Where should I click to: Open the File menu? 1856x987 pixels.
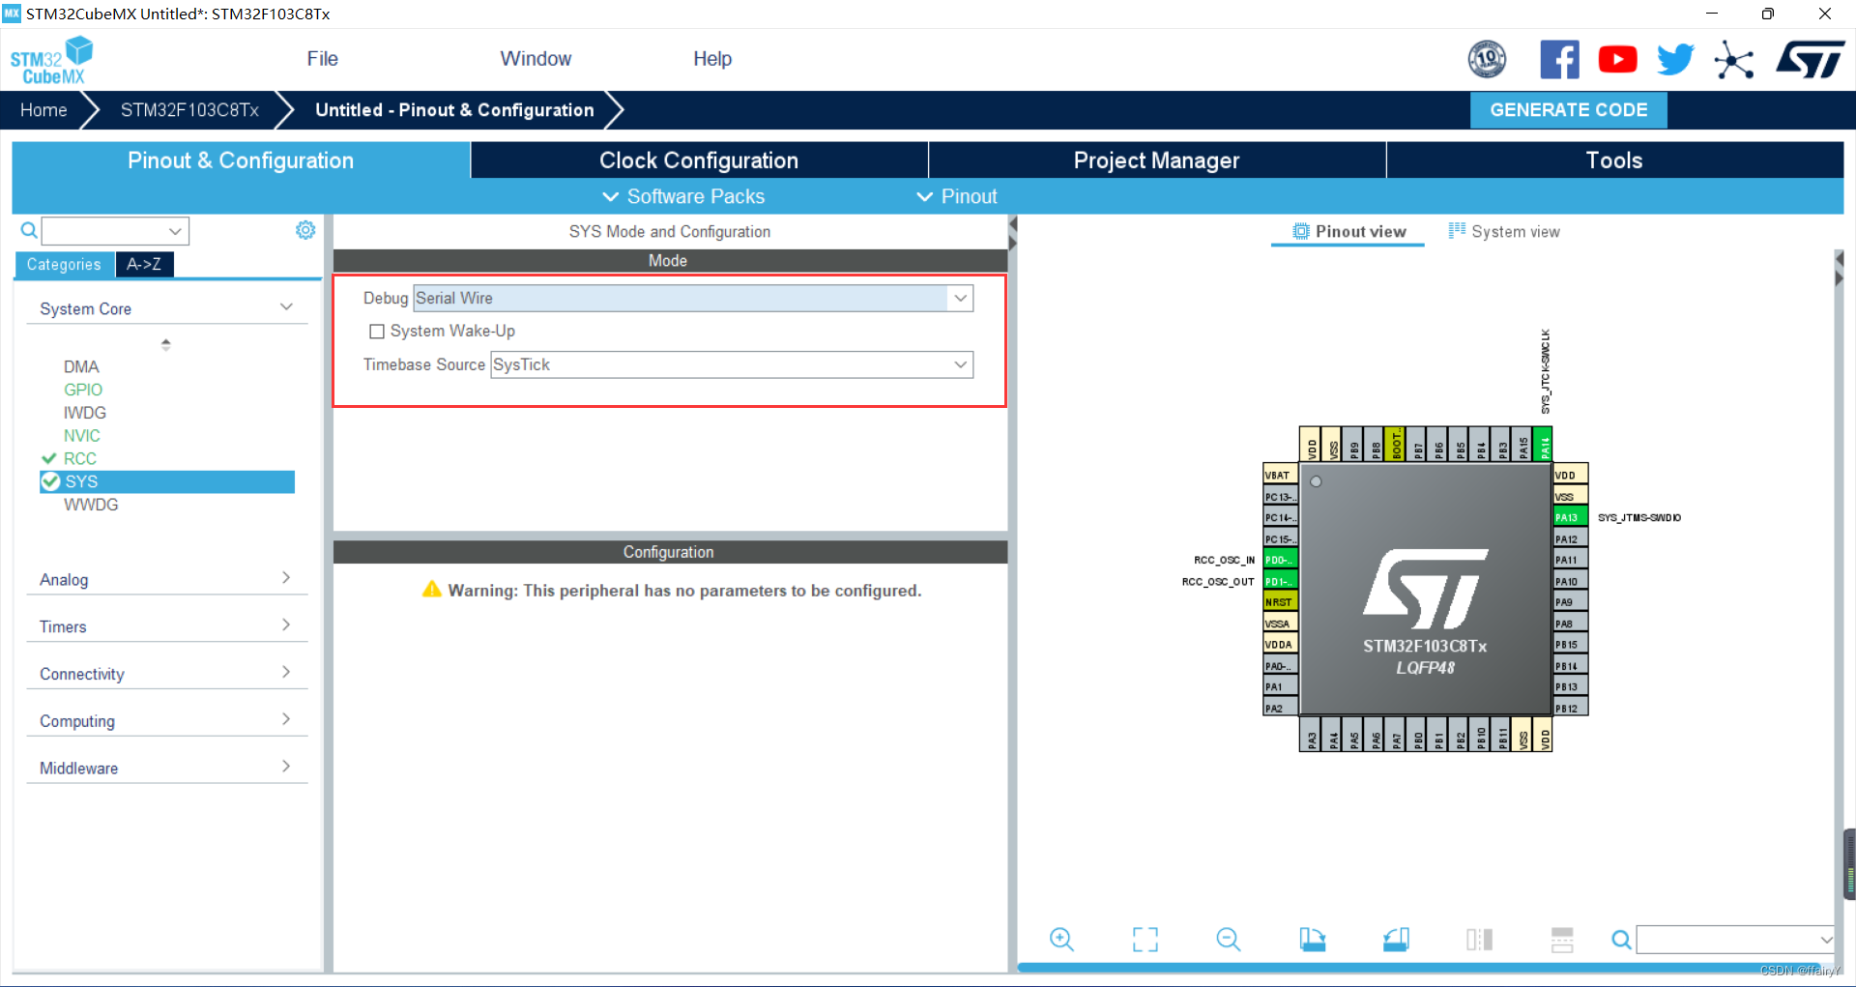click(x=322, y=59)
